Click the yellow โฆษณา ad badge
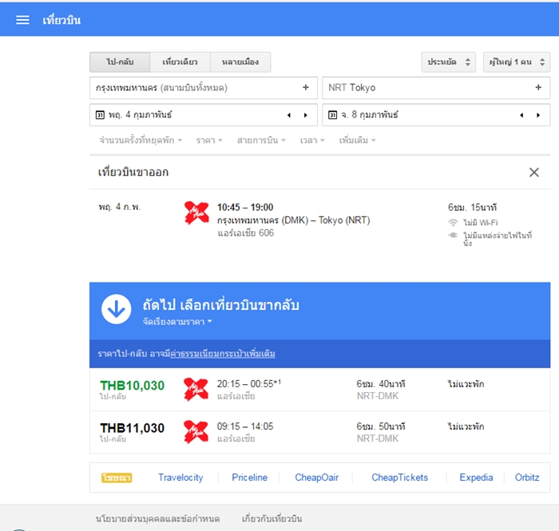Viewport: 559px width, 531px height. tap(117, 478)
